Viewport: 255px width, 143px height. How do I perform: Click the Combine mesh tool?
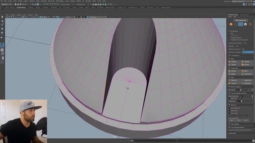tap(234, 62)
